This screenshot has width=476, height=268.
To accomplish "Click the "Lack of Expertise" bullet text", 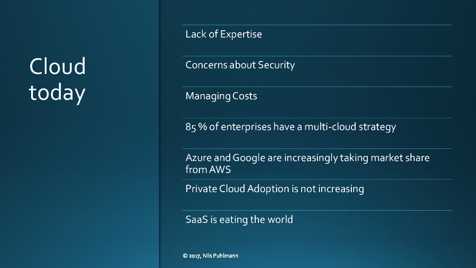I will (224, 34).
